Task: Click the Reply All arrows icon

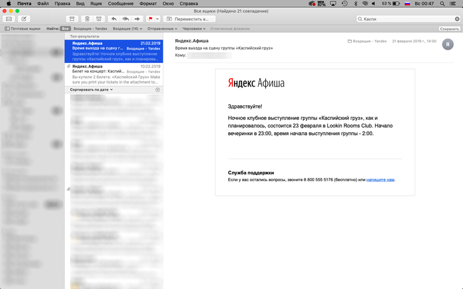Action: 125,19
